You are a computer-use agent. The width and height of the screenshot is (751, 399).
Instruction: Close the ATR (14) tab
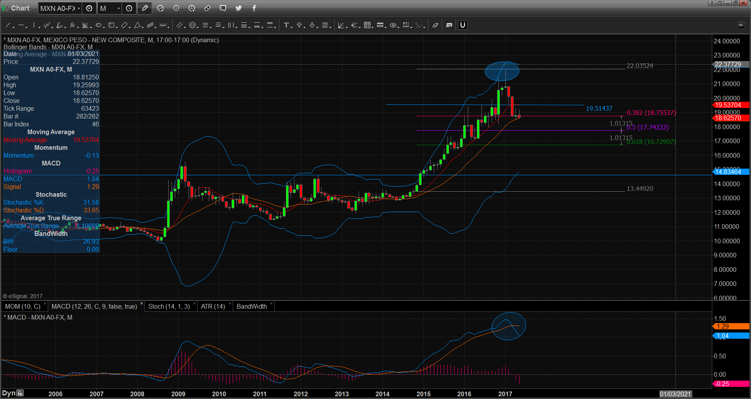[230, 304]
